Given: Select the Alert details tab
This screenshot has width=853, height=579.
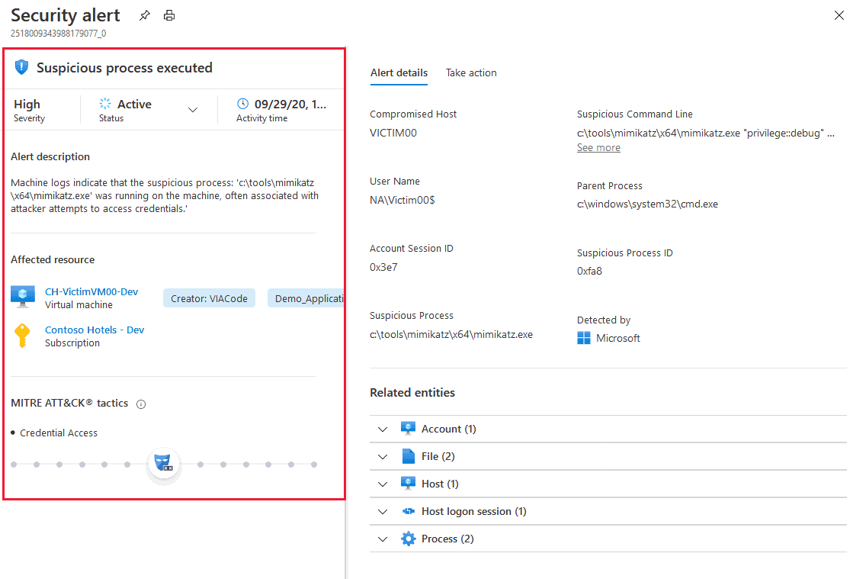Looking at the screenshot, I should coord(399,73).
